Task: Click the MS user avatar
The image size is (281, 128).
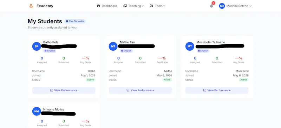Action: (222, 6)
